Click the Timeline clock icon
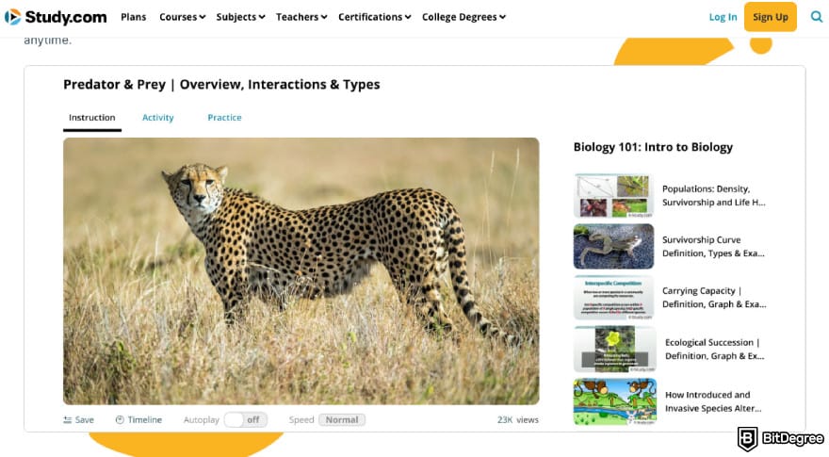 point(120,420)
